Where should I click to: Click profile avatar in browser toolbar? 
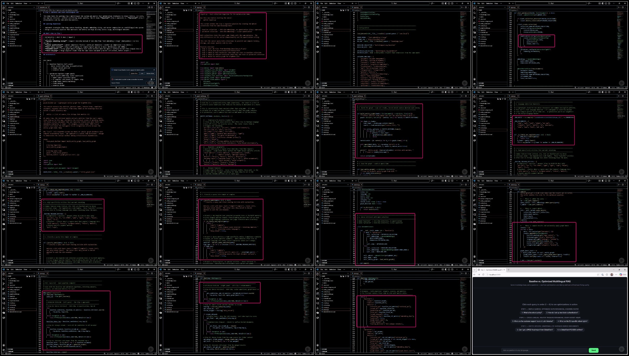tap(612, 275)
